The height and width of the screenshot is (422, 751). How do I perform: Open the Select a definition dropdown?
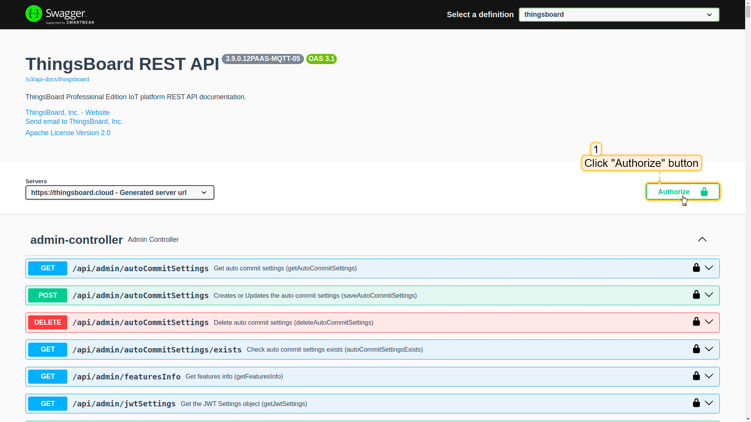pyautogui.click(x=618, y=14)
